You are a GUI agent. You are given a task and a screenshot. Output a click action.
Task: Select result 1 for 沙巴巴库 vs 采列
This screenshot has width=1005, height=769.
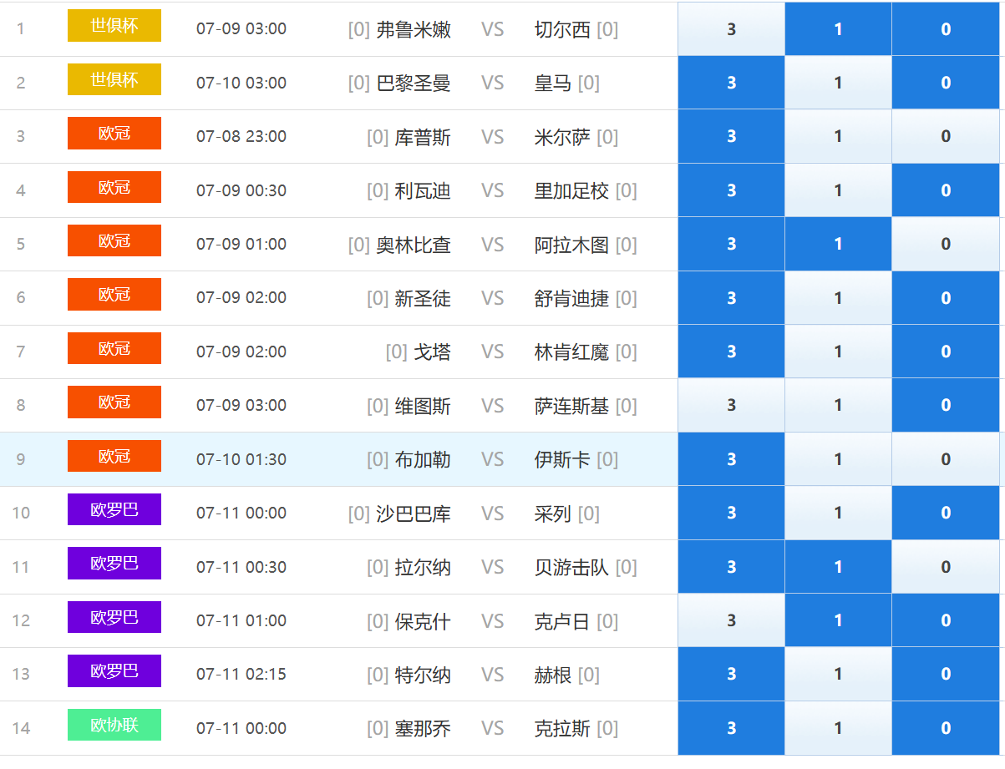[838, 513]
